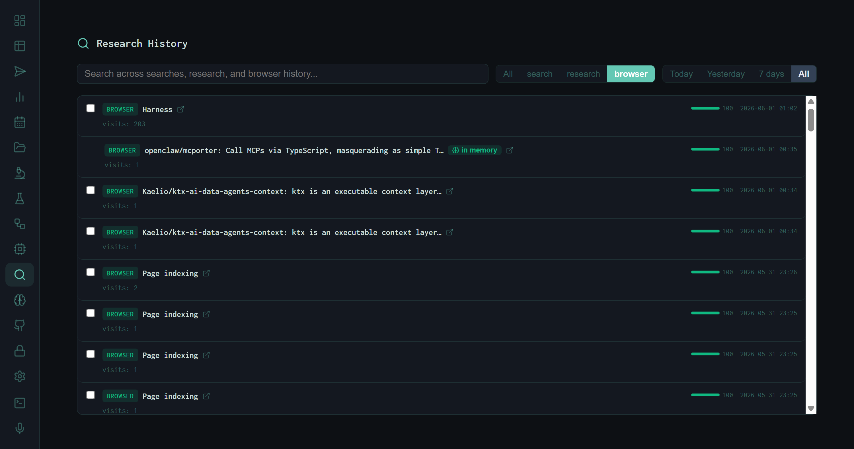Click the score bar of mcporter entry
854x449 pixels.
coord(705,149)
